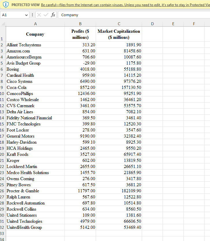
Task: Select the Costco Wholesale cell
Action: pos(35,100)
